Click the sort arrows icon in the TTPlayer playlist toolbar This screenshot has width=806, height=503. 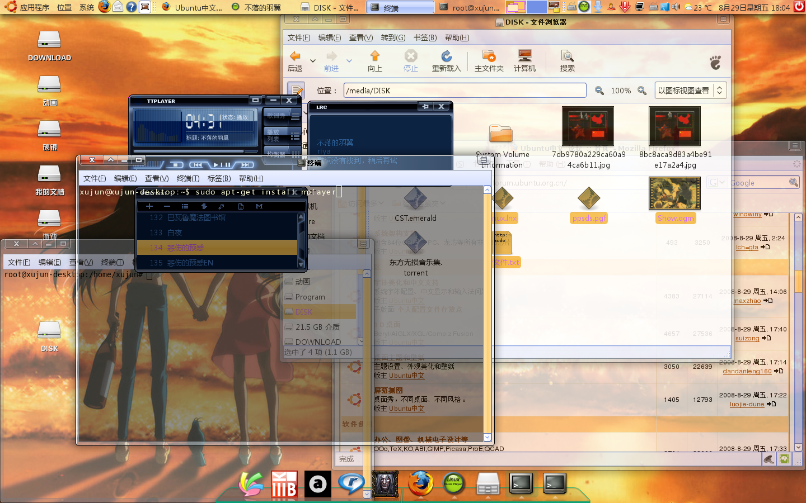point(204,206)
